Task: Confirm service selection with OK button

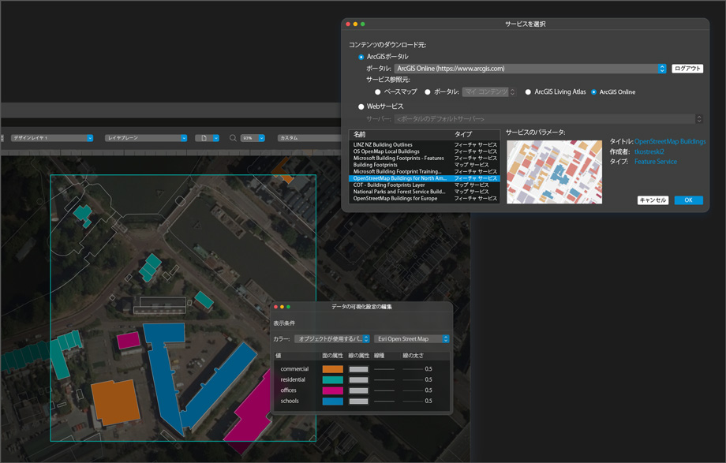Action: coord(688,200)
